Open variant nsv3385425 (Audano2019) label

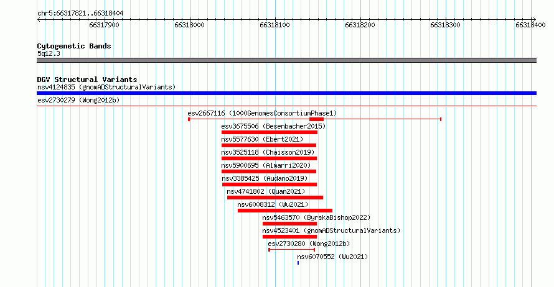coord(265,178)
